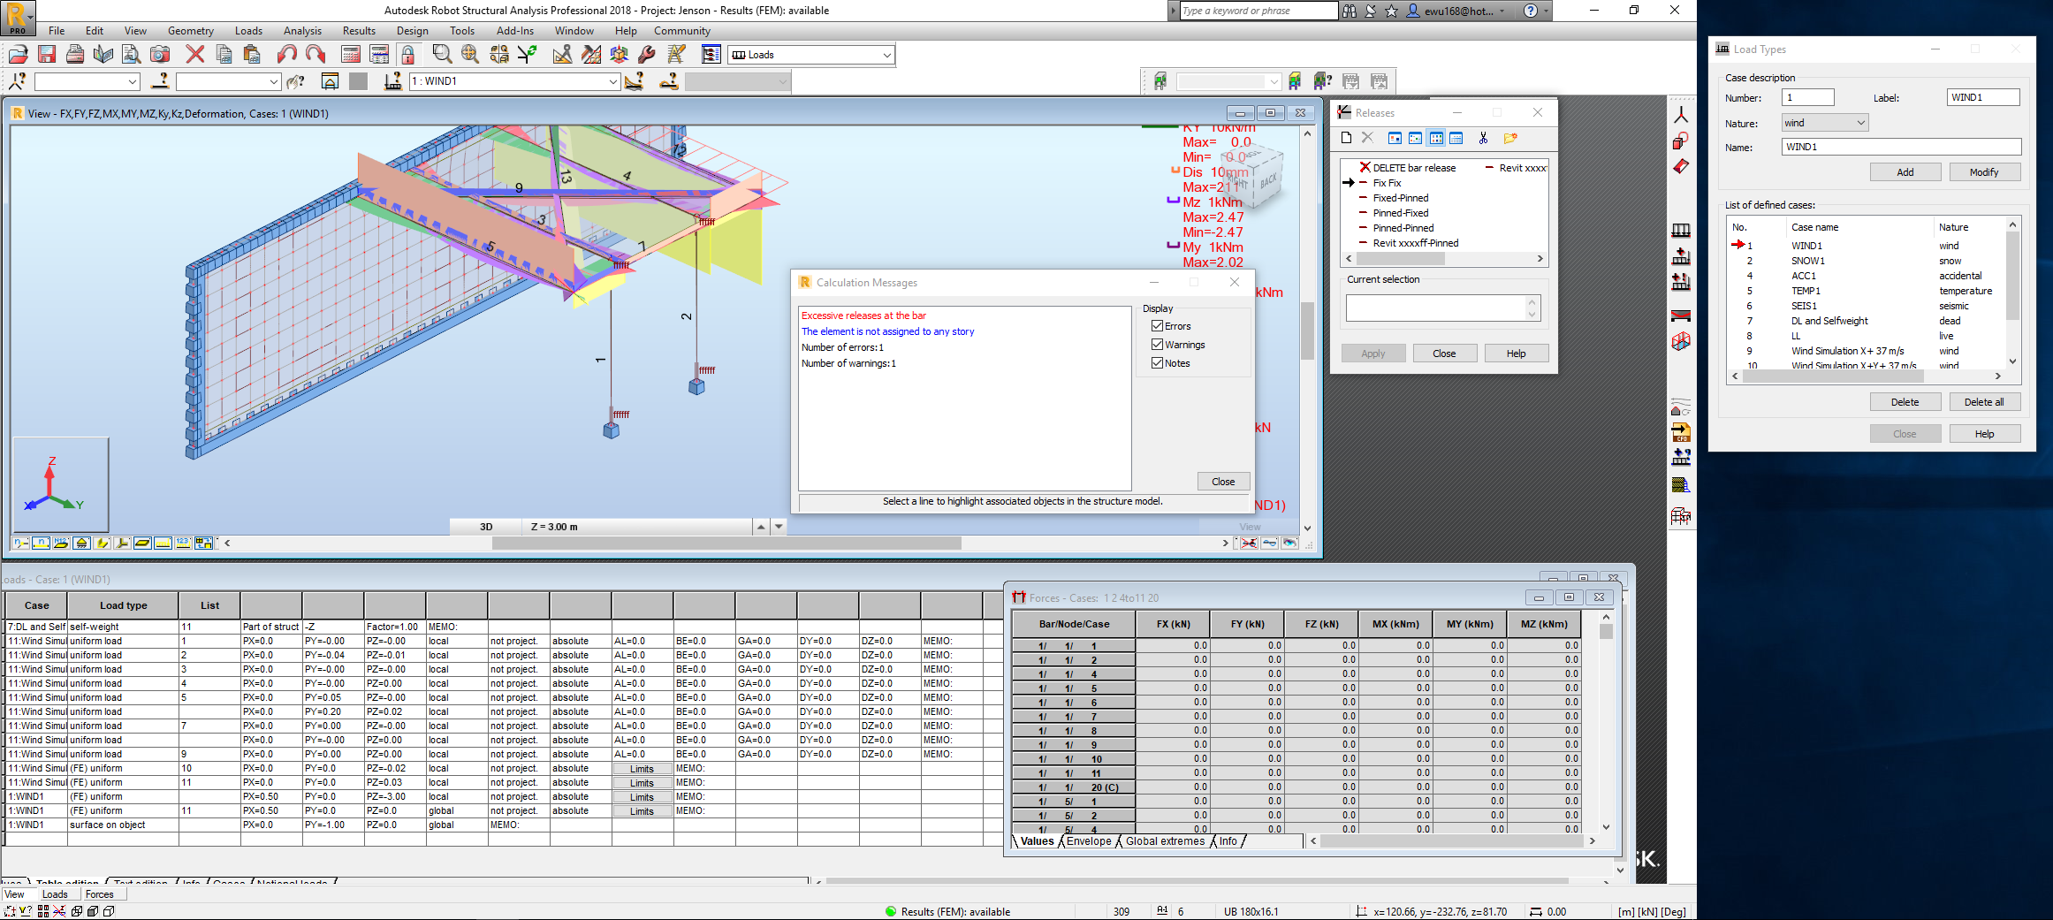Click vertical scrollbar of the 3D view
Screen dimensions: 2053x920
[x=1308, y=331]
